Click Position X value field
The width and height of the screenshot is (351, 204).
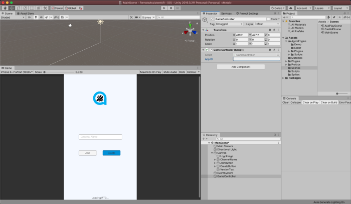(242, 35)
